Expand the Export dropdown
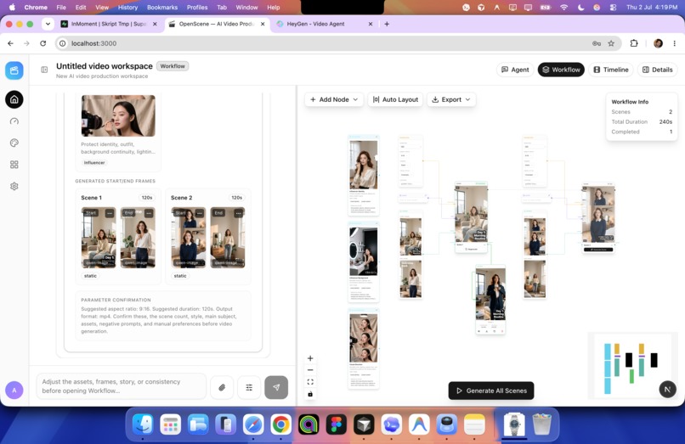 tap(451, 99)
